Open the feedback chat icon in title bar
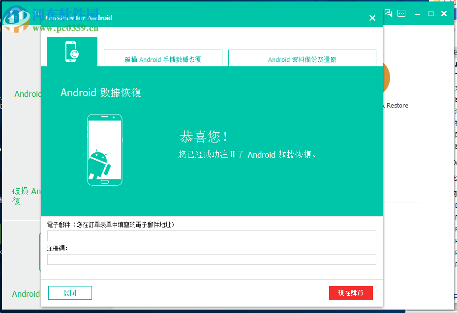Viewport: 457px width, 313px height. 388,14
